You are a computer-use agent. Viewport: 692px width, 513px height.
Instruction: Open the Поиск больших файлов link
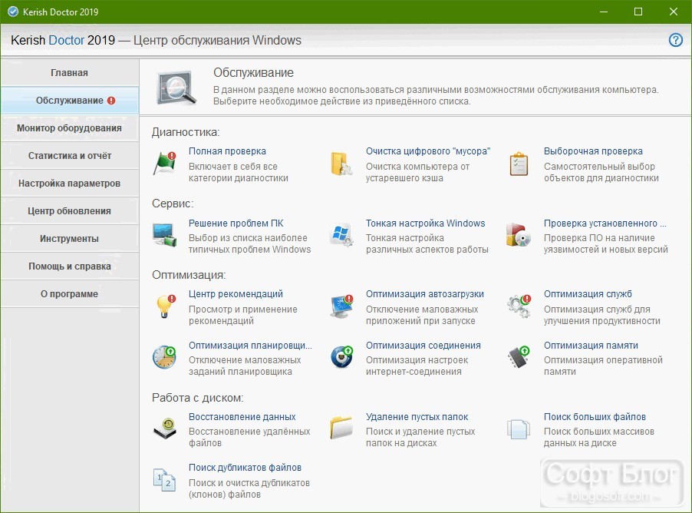(595, 417)
